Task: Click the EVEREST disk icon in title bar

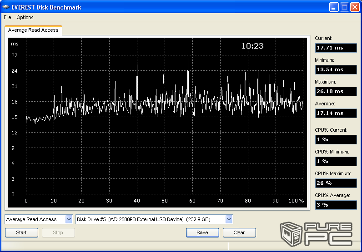Action: click(5, 7)
